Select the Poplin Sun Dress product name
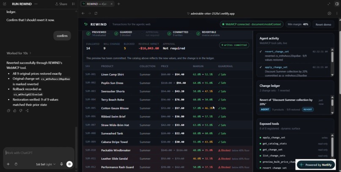The height and width of the screenshot is (172, 341). click(112, 83)
